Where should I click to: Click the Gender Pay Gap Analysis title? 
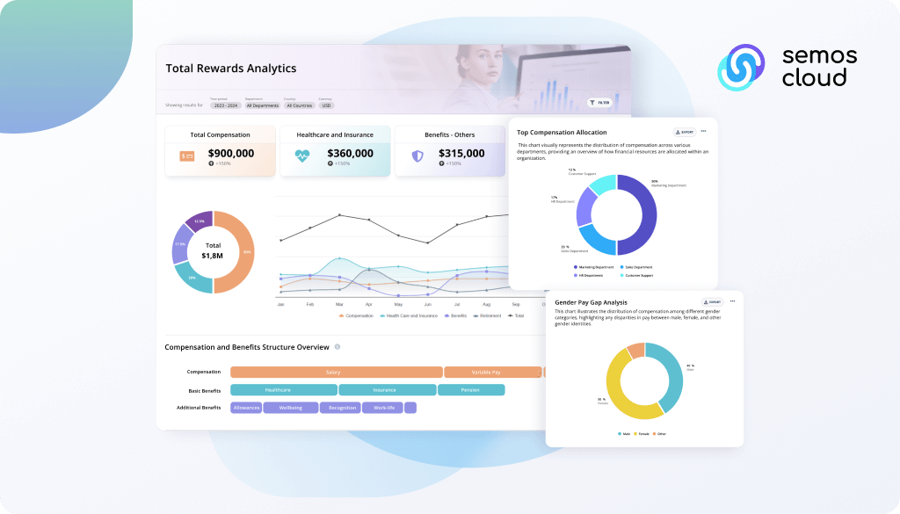(x=591, y=302)
